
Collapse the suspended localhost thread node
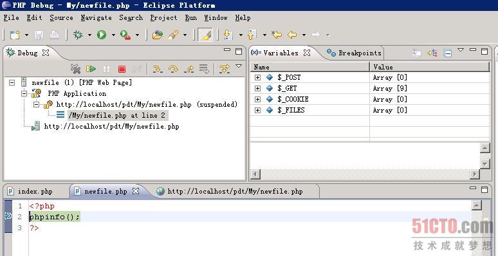(x=36, y=104)
